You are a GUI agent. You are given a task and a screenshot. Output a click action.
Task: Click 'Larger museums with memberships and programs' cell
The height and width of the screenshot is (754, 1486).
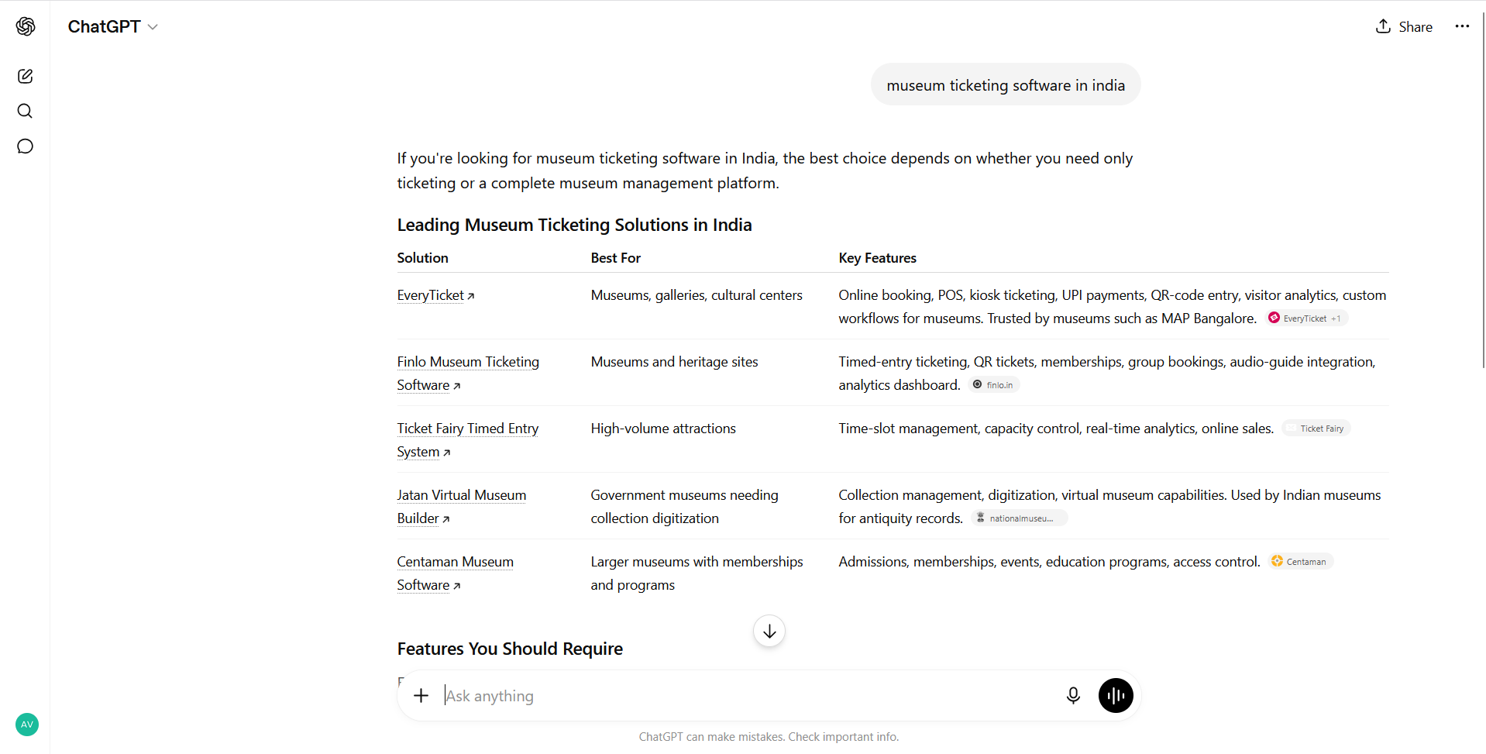click(x=697, y=573)
